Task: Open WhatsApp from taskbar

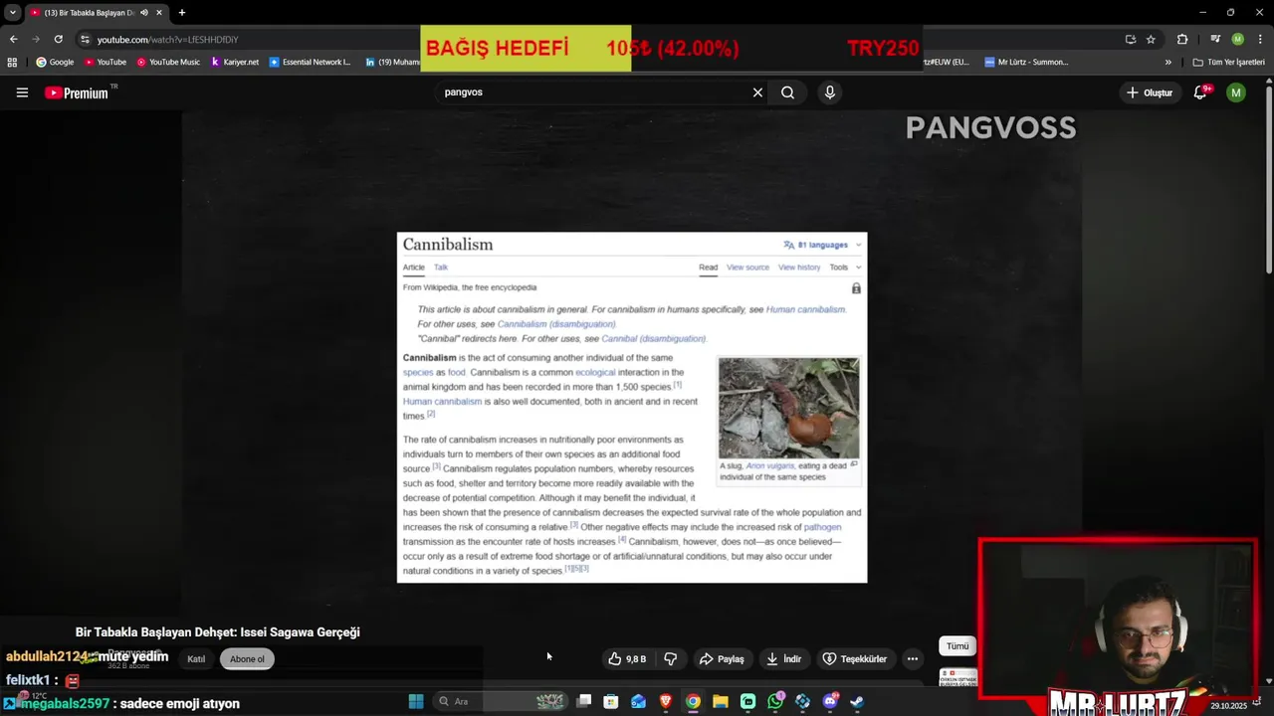Action: (775, 701)
